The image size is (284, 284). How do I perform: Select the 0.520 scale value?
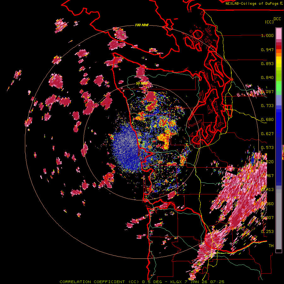coord(267,162)
